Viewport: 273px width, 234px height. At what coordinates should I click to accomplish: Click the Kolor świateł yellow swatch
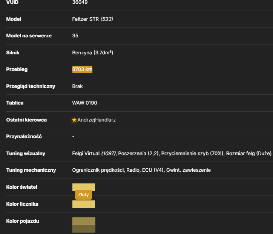(x=84, y=187)
